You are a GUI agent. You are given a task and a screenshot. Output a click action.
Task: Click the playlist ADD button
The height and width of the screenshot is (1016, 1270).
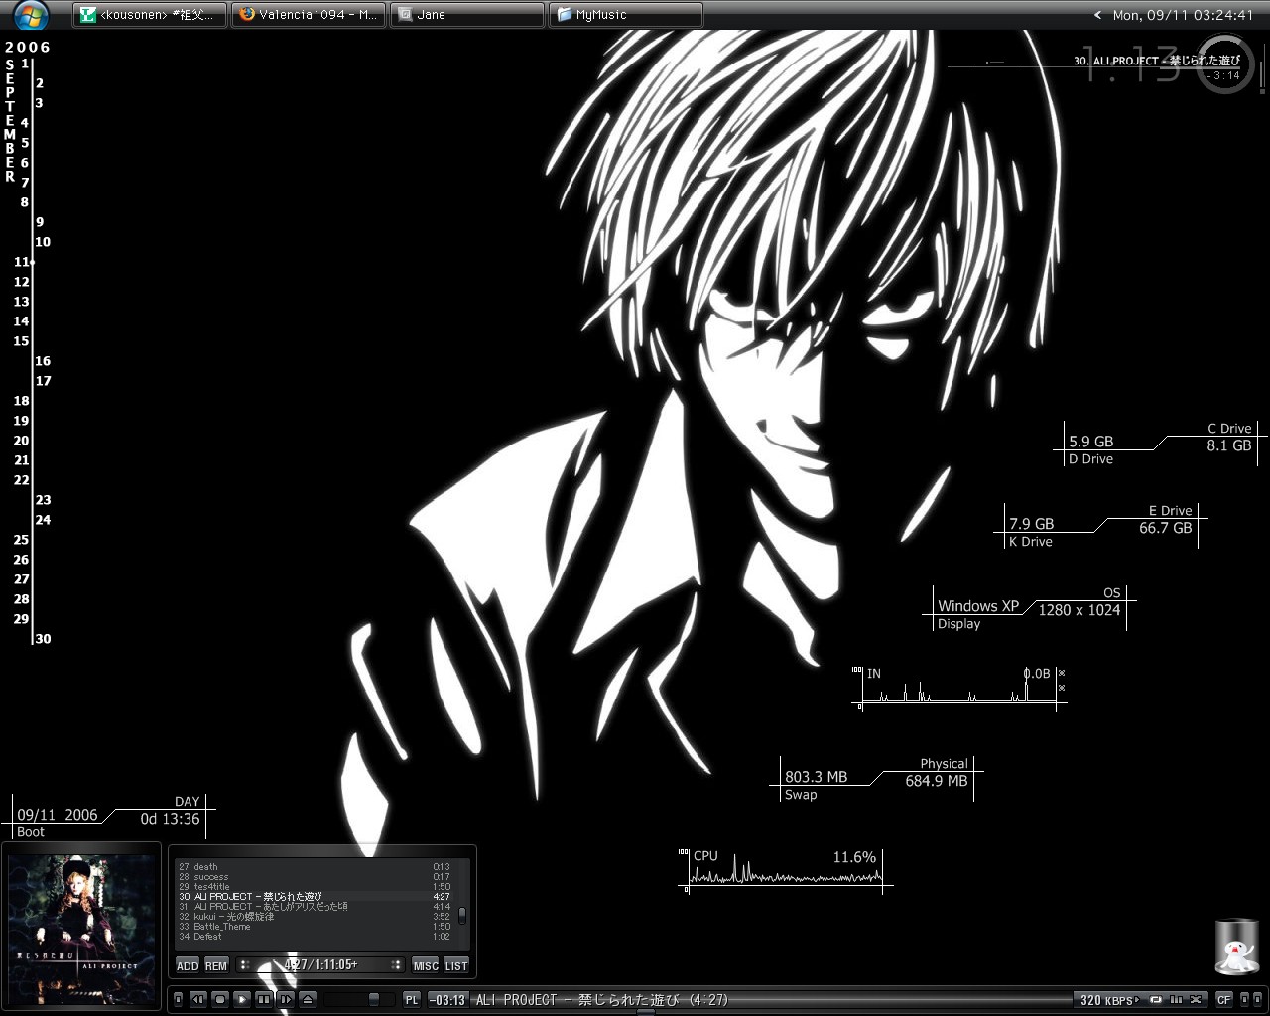(x=188, y=965)
